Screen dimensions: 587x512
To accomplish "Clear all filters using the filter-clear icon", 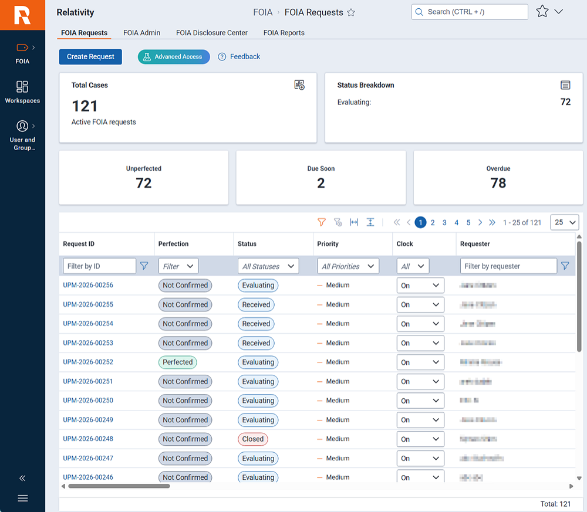I will pos(338,222).
